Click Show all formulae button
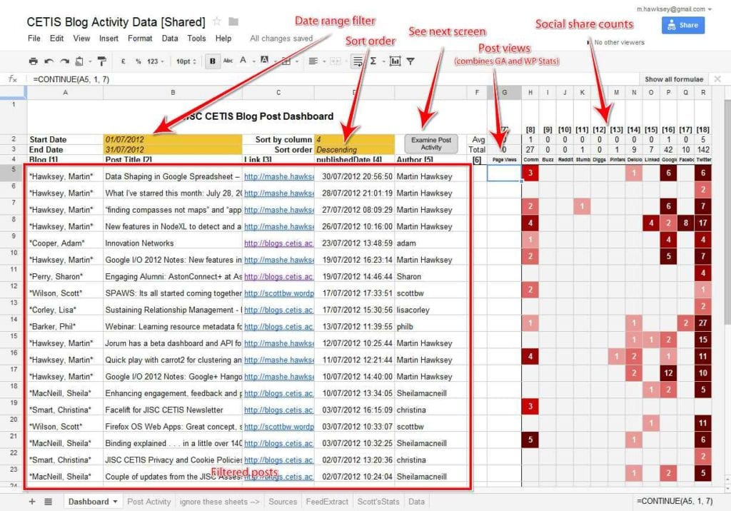The height and width of the screenshot is (511, 731). point(674,79)
